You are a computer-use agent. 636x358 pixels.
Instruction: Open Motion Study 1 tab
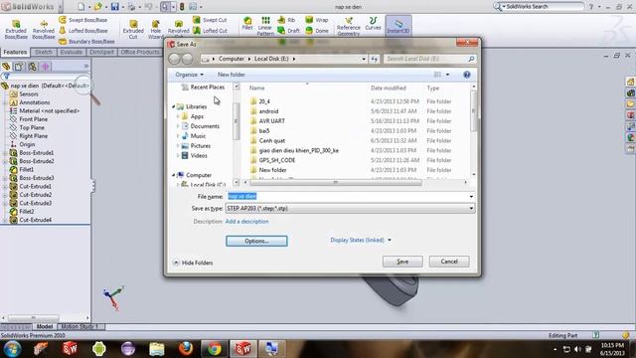[x=79, y=326]
